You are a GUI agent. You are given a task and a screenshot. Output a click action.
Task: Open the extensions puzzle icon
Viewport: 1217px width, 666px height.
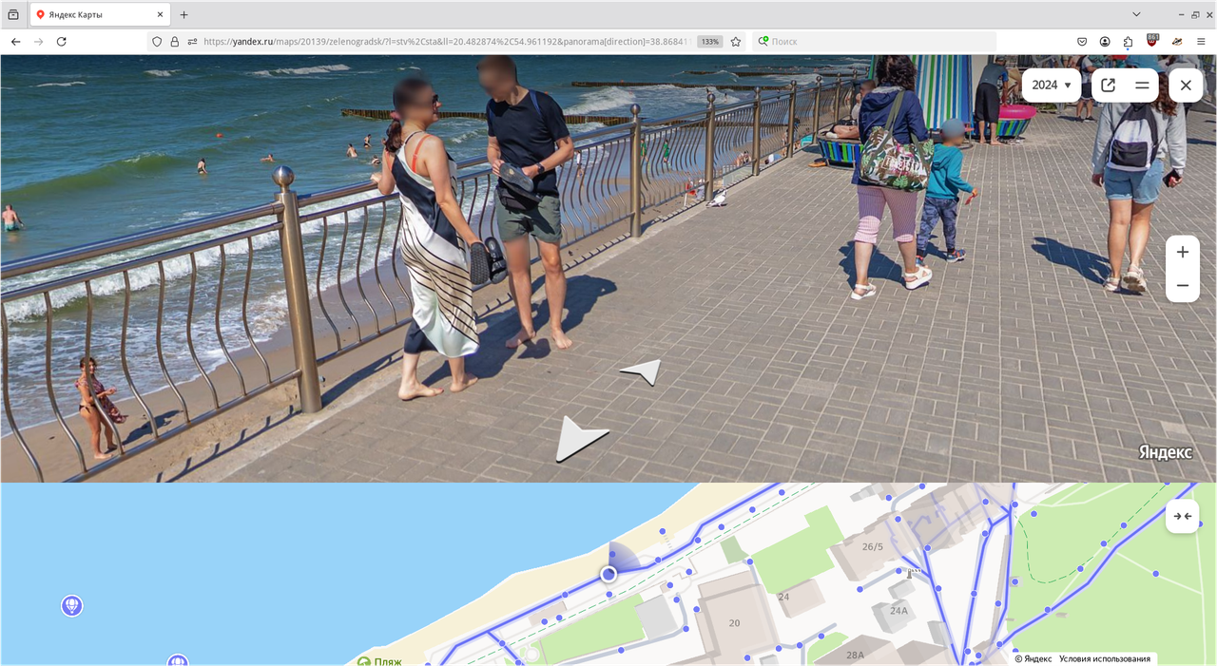tap(1128, 42)
